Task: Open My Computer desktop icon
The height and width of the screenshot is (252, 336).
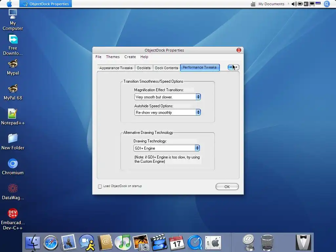Action: coord(13,20)
